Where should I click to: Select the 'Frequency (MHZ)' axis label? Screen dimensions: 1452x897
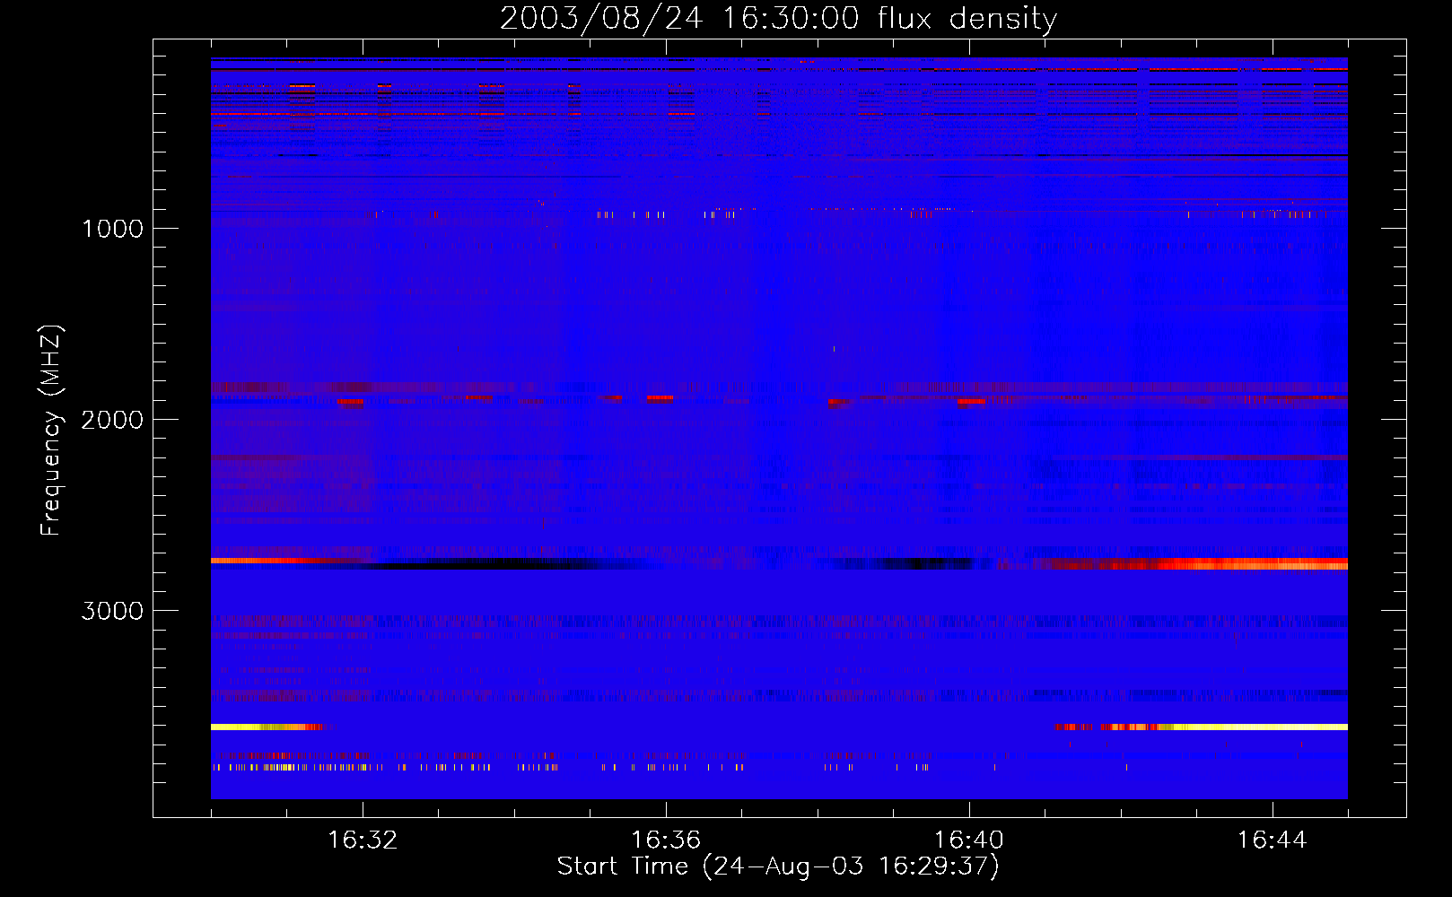(52, 431)
